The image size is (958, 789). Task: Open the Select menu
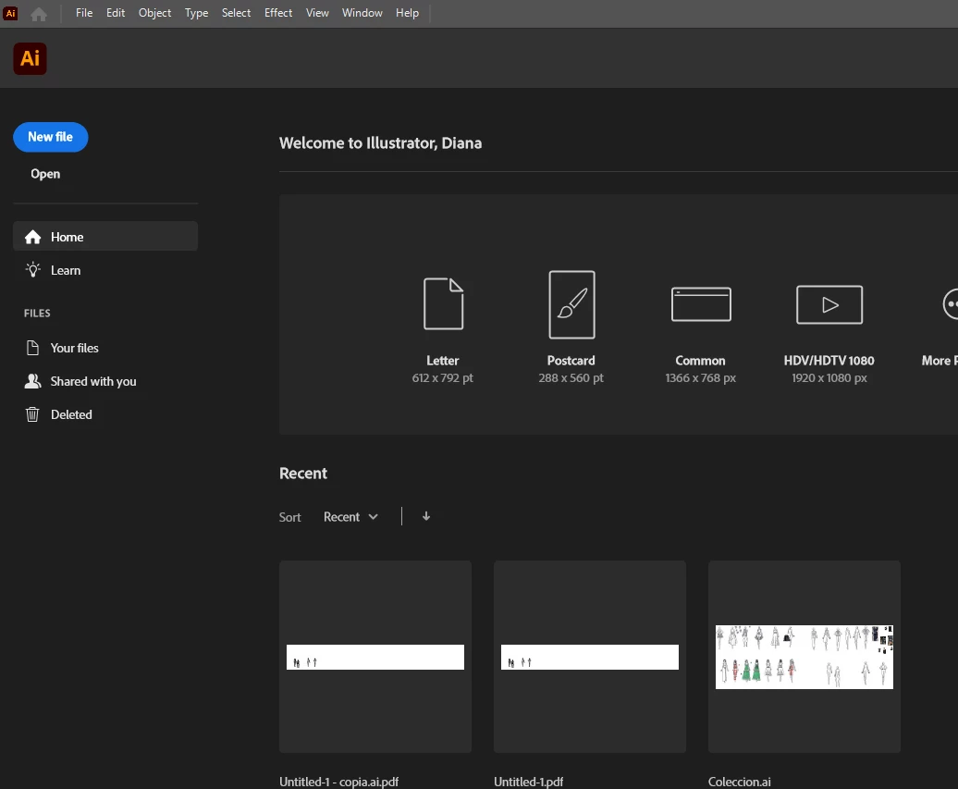click(236, 13)
